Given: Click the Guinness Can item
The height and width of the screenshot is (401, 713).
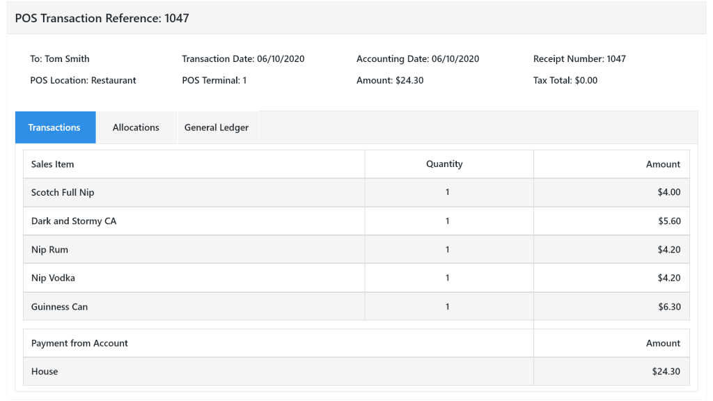Looking at the screenshot, I should 59,306.
